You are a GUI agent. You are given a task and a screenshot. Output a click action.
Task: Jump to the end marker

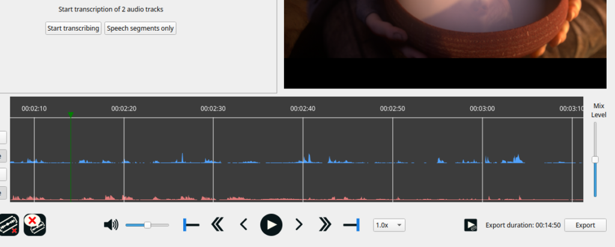click(x=351, y=225)
